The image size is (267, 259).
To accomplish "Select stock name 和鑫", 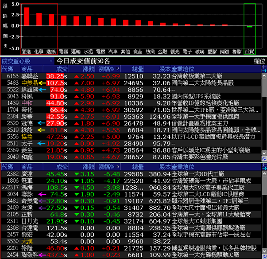I will 27,157.
